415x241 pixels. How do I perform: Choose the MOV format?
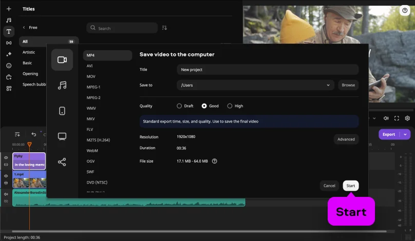tap(91, 76)
